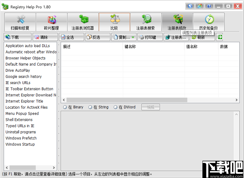Image resolution: width=244 pixels, height=178 pixels.
Task: Click the 键名称 key name column header
Action: pos(154,47)
